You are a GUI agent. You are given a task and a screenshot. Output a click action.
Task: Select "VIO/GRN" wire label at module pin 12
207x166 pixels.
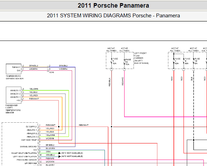click(50, 161)
